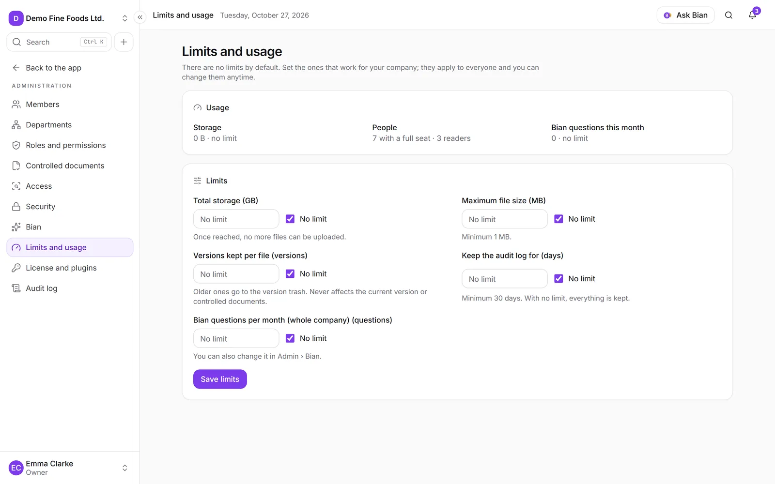
Task: Open search via top-right magnifier icon
Action: click(728, 15)
